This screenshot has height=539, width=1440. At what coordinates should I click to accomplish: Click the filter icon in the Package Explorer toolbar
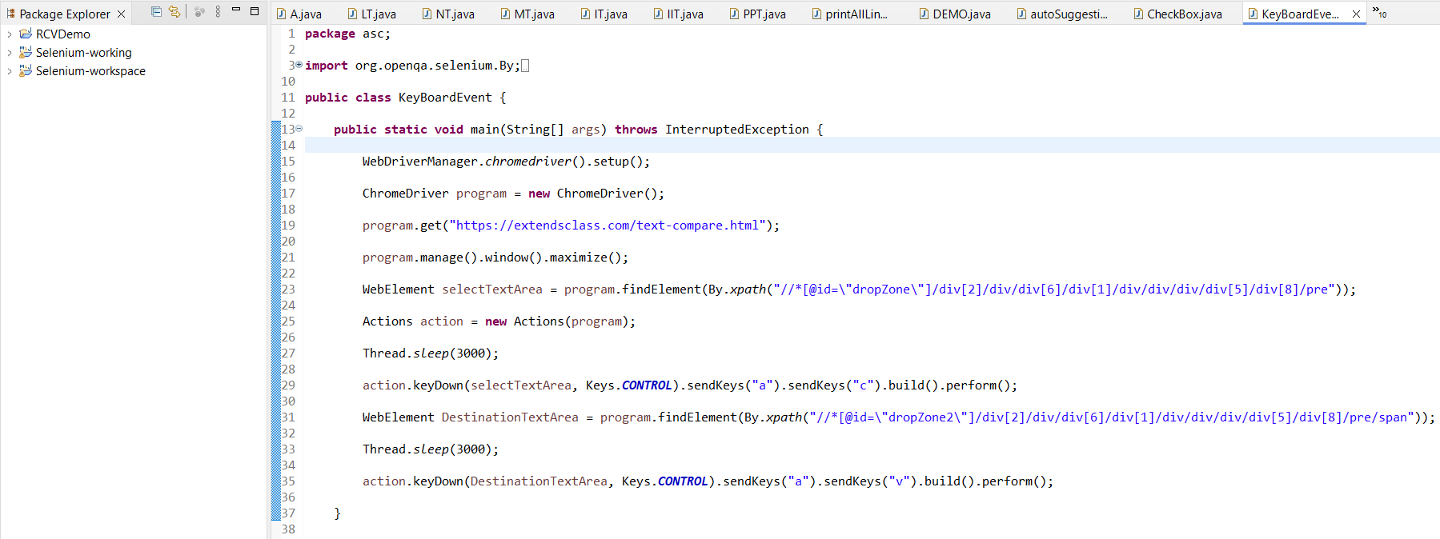click(x=199, y=12)
